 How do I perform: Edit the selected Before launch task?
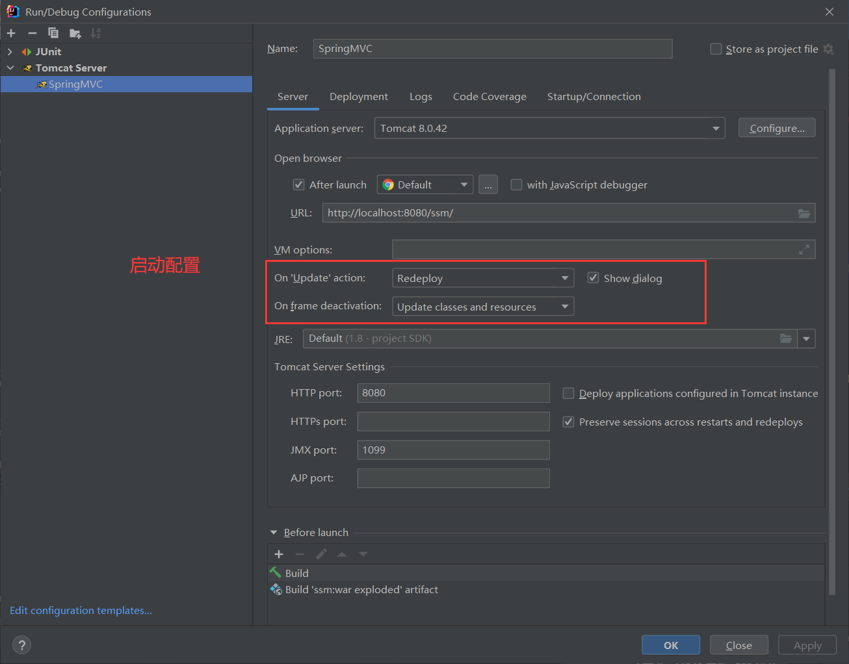(x=321, y=554)
